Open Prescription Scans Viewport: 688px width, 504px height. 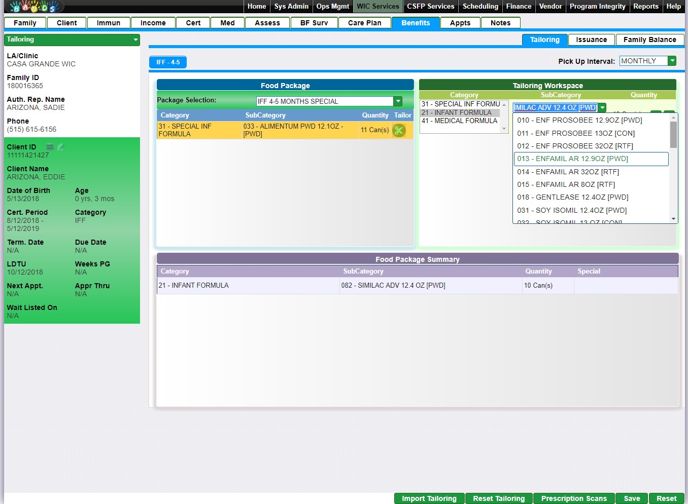pyautogui.click(x=573, y=498)
